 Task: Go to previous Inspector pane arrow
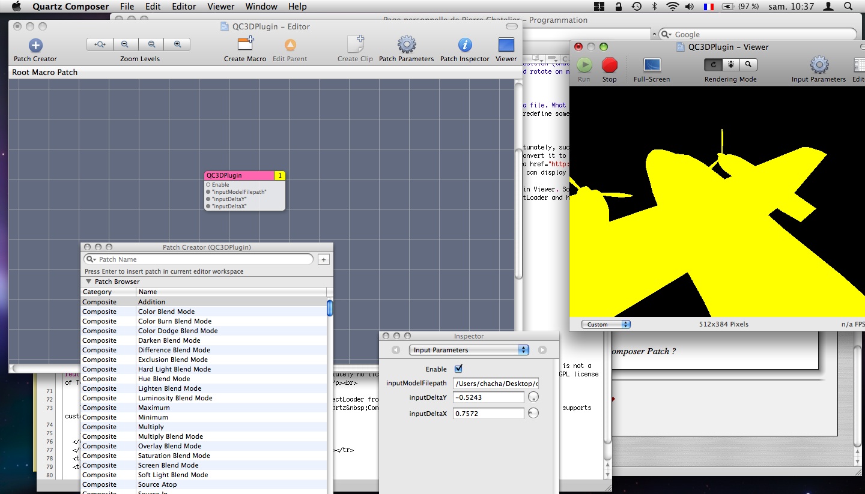point(396,350)
